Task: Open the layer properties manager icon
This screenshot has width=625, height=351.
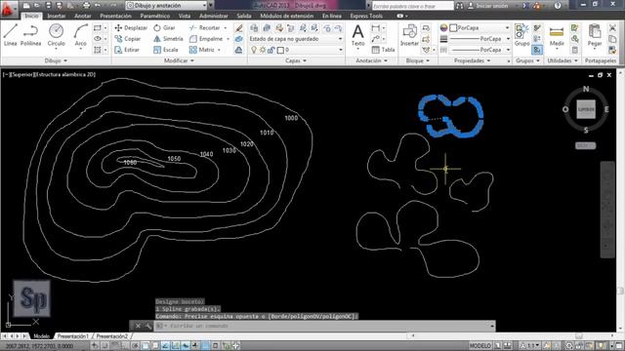Action: pos(254,28)
